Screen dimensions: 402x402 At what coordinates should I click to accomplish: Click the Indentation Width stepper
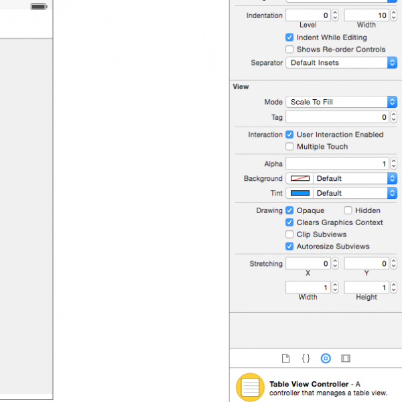click(393, 15)
